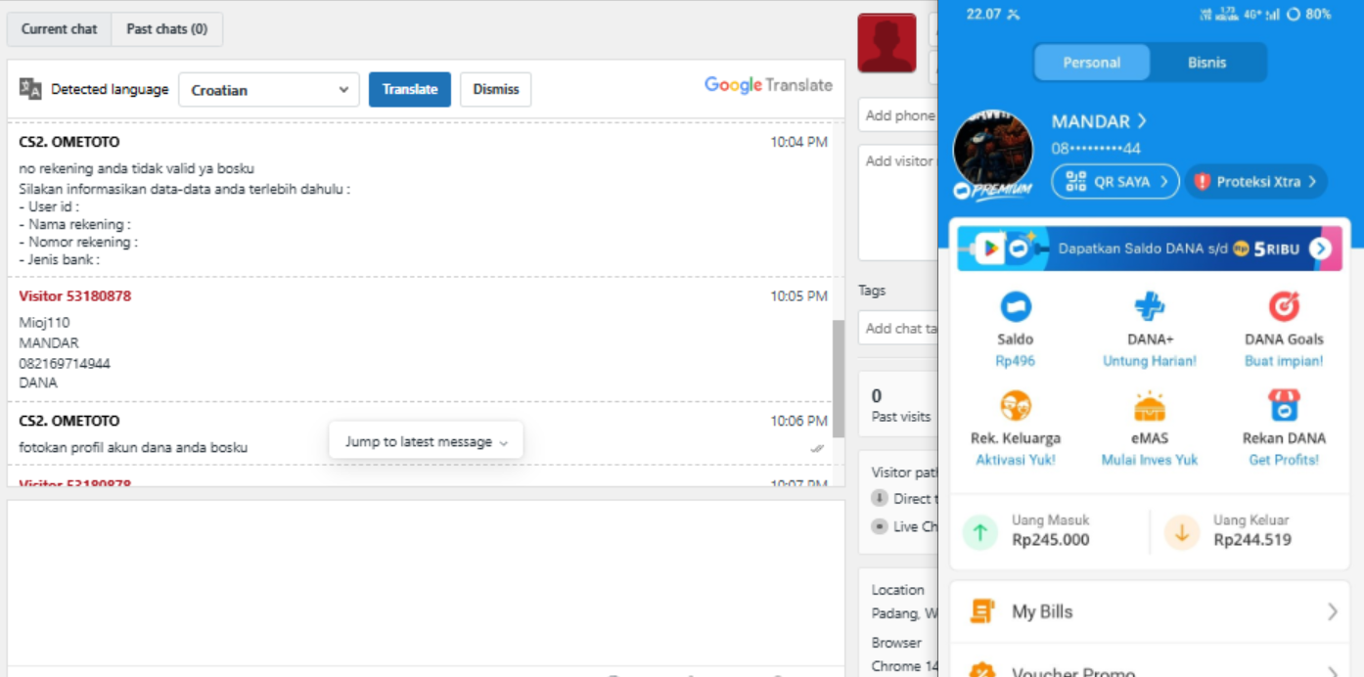The image size is (1364, 677).
Task: Tap the QR code icon in QR SAYA
Action: coord(1076,181)
